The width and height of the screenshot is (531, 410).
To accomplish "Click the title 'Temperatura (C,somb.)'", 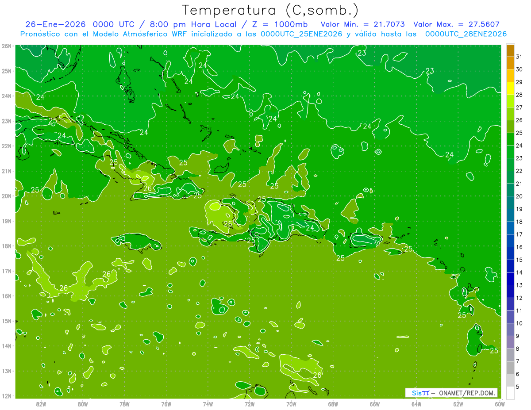I will pyautogui.click(x=270, y=10).
